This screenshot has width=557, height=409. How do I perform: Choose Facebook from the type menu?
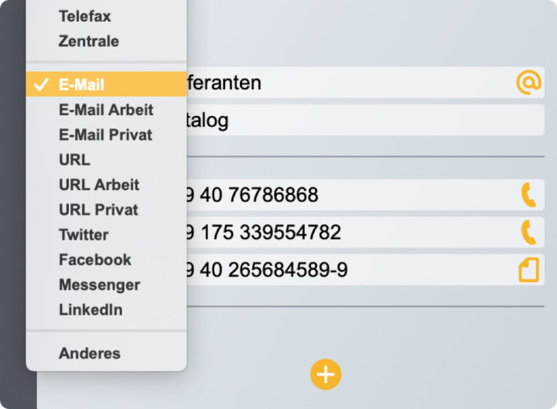point(95,260)
